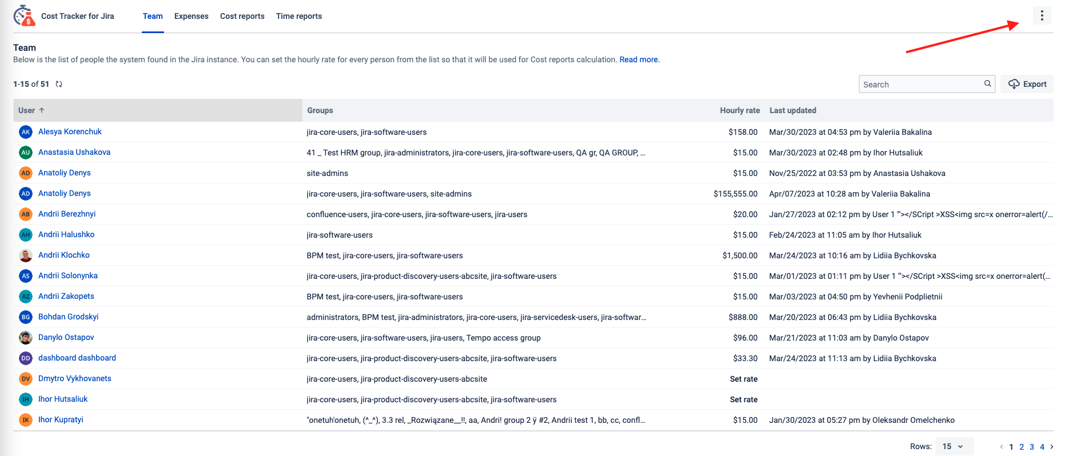1065x456 pixels.
Task: Jump to page 3 of results
Action: click(x=1032, y=447)
